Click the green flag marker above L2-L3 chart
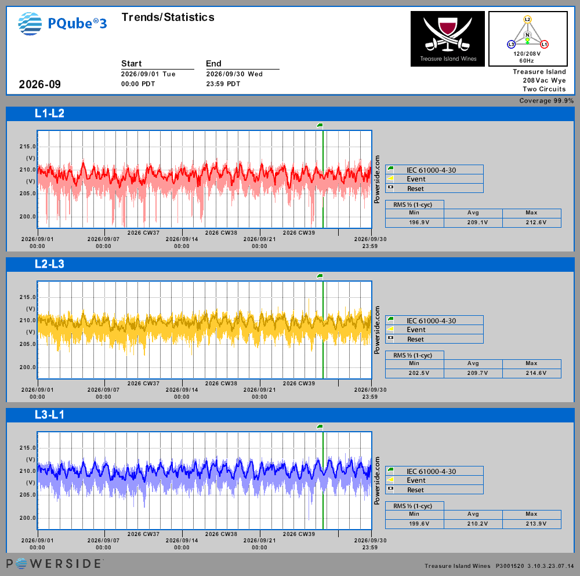Image resolution: width=580 pixels, height=576 pixels. (x=320, y=276)
